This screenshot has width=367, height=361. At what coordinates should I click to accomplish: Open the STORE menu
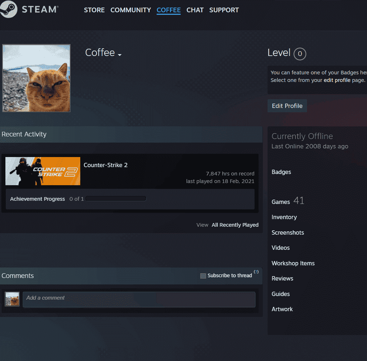tap(94, 10)
